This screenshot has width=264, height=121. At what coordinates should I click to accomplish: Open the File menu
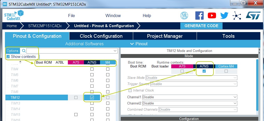(72, 16)
